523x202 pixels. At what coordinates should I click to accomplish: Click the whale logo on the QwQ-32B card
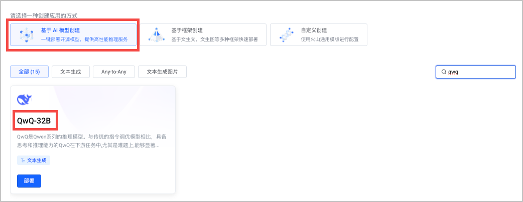pyautogui.click(x=24, y=99)
